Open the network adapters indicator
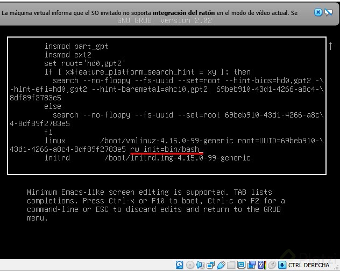The height and width of the screenshot is (271, 340). click(x=210, y=265)
